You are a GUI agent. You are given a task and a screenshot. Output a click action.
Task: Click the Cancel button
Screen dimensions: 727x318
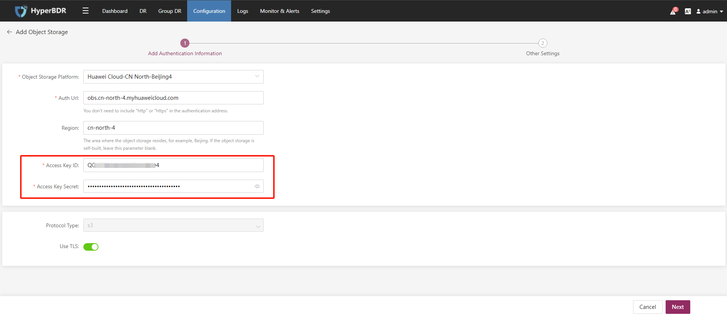click(648, 307)
